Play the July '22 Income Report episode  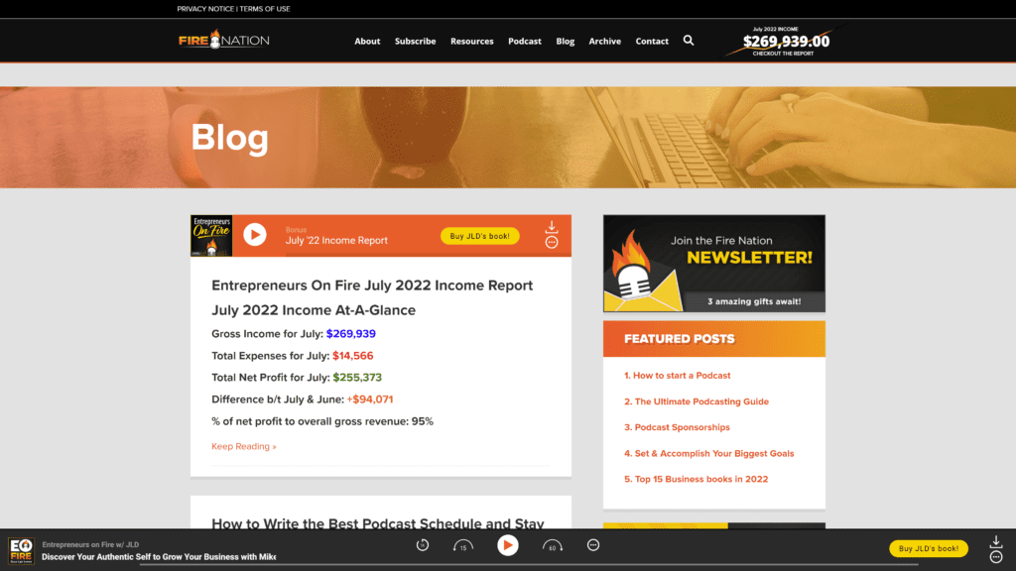coord(255,235)
